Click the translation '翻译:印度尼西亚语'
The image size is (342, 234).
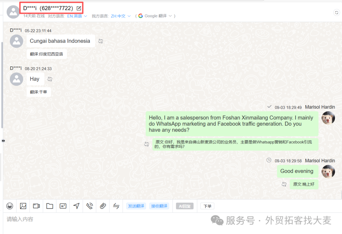47,54
